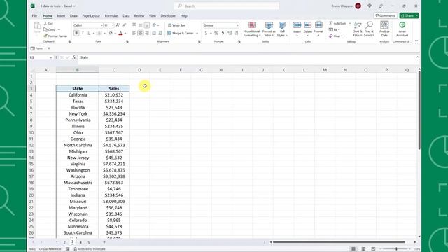Toggle Middle Align vertical alignment

(x=140, y=25)
